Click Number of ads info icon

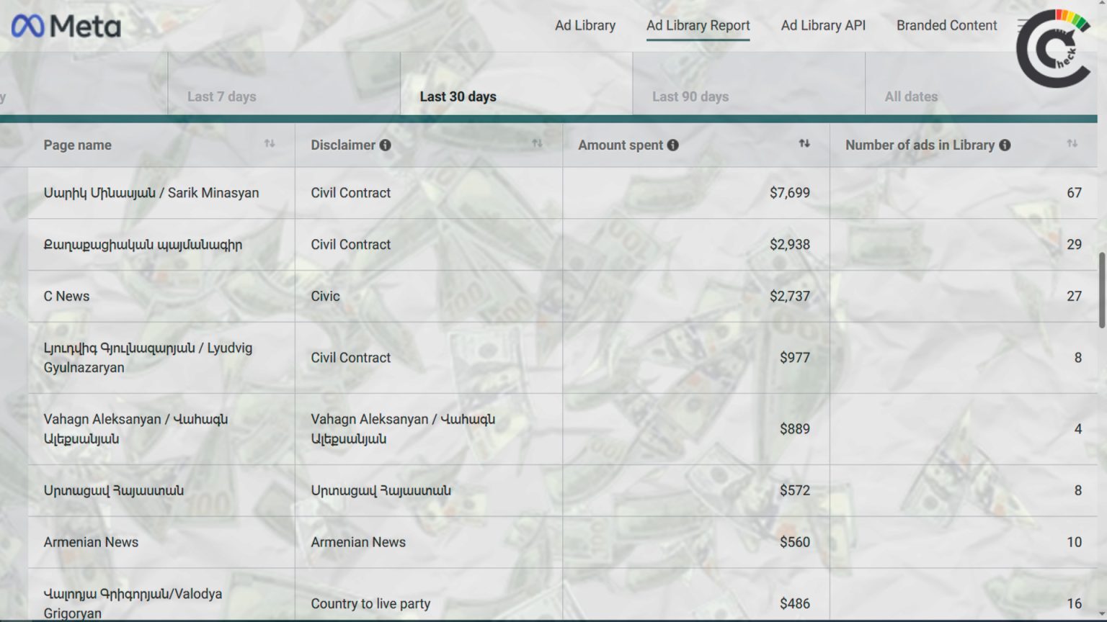[x=1005, y=145]
